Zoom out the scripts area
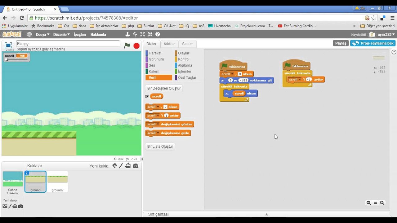Image resolution: width=397 pixels, height=223 pixels. [369, 203]
